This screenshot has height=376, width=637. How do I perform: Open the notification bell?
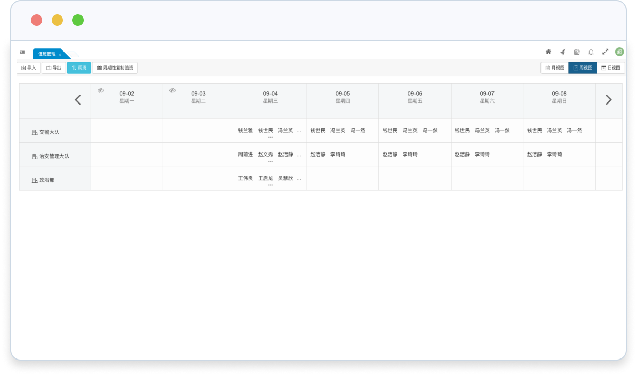591,52
